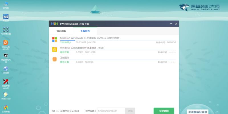Click the 已选: 1 selection count
Viewport: 228px width, 114px height.
click(54, 111)
